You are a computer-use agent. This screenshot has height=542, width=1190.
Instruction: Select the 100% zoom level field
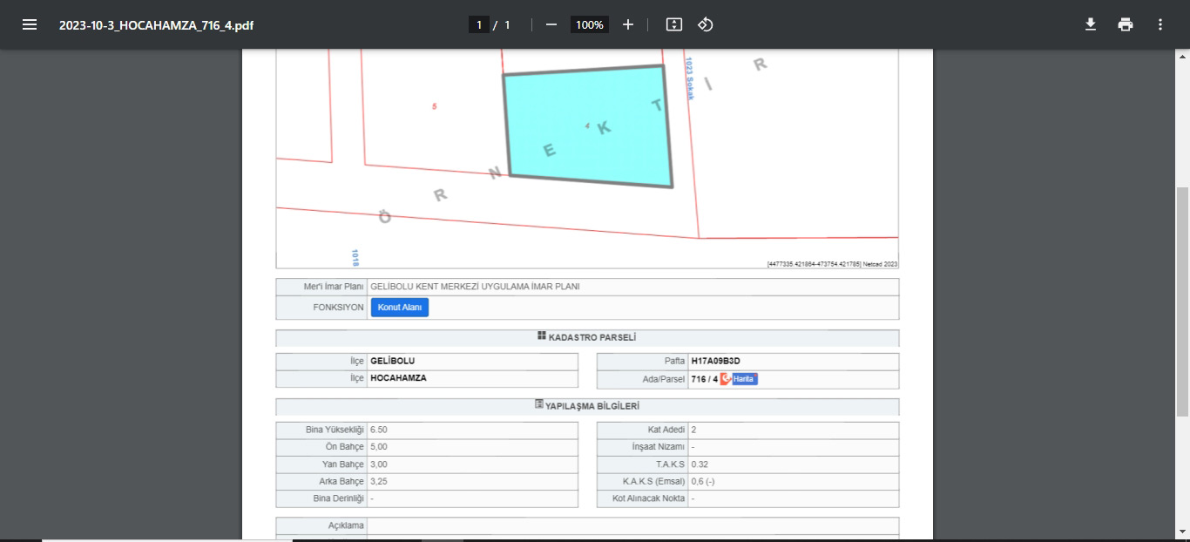click(x=589, y=25)
